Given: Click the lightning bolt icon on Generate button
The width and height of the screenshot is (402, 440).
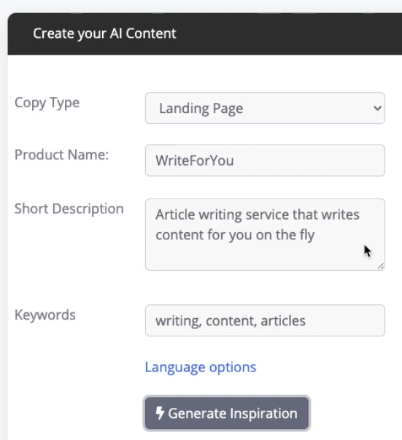Looking at the screenshot, I should (160, 413).
